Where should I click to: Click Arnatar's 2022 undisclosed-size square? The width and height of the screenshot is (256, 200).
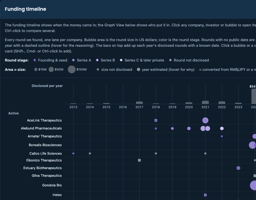pyautogui.click(x=222, y=136)
